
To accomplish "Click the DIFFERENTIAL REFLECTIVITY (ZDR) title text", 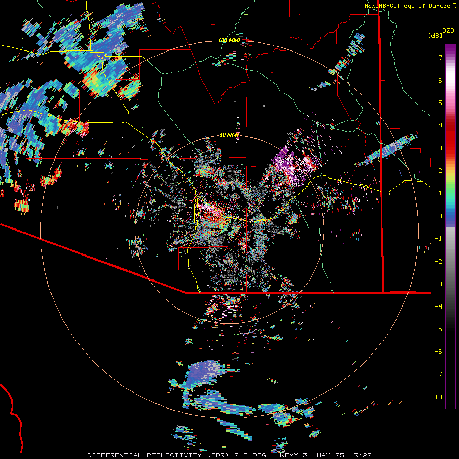I will (x=159, y=455).
